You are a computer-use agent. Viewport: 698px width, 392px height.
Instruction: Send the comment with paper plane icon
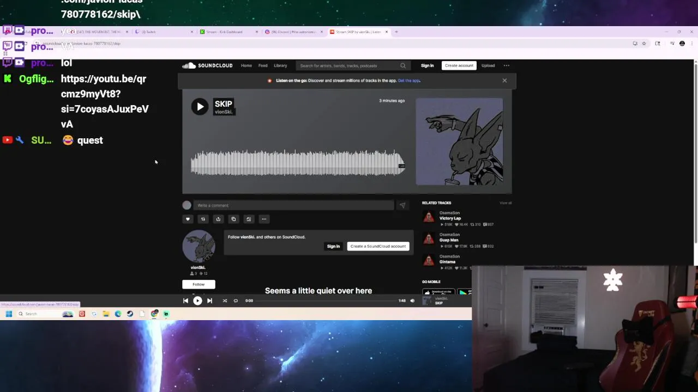(x=402, y=205)
